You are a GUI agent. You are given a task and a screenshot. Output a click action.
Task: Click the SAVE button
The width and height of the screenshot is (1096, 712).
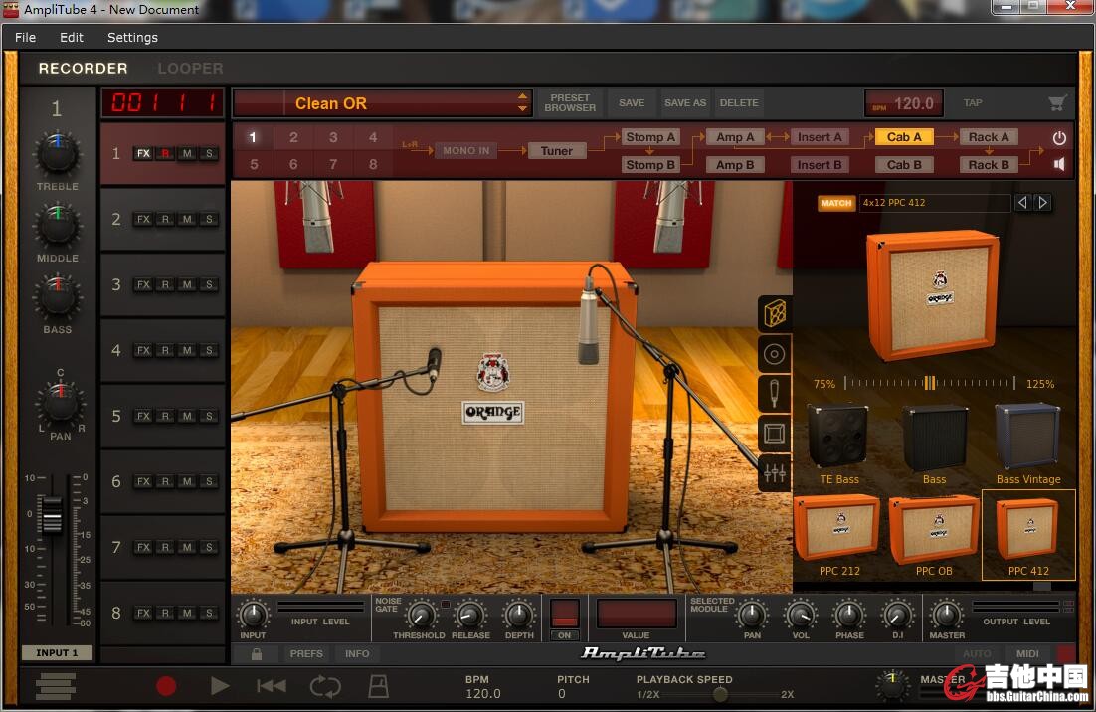point(632,103)
